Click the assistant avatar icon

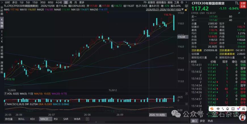click(x=242, y=117)
